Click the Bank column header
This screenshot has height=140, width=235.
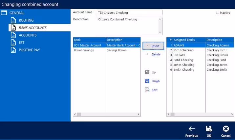[x=89, y=40]
